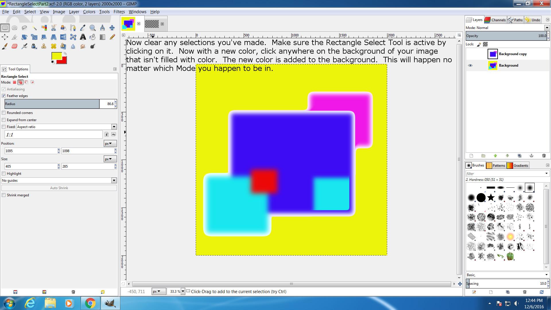
Task: Open the Fixed Aspect ratio dropdown
Action: (114, 127)
